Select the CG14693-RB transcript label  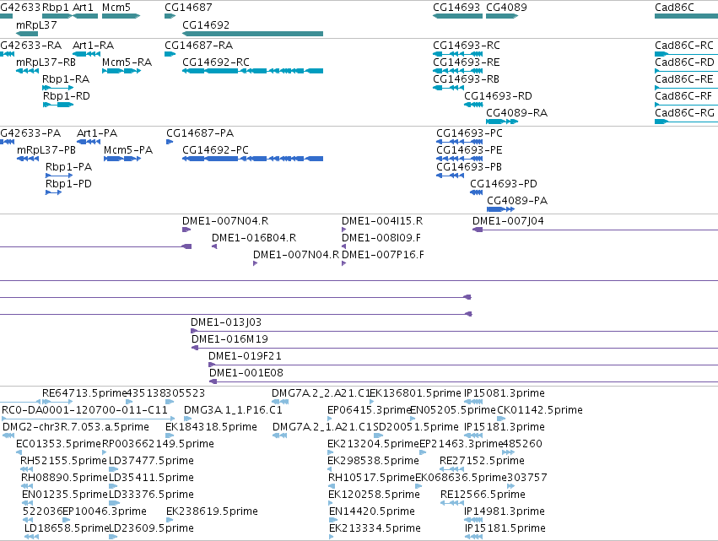tap(466, 79)
